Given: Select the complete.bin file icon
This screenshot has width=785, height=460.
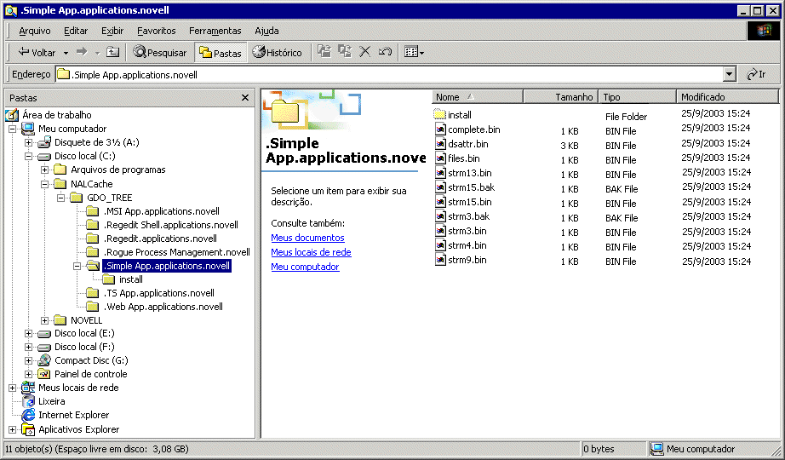Looking at the screenshot, I should 440,129.
